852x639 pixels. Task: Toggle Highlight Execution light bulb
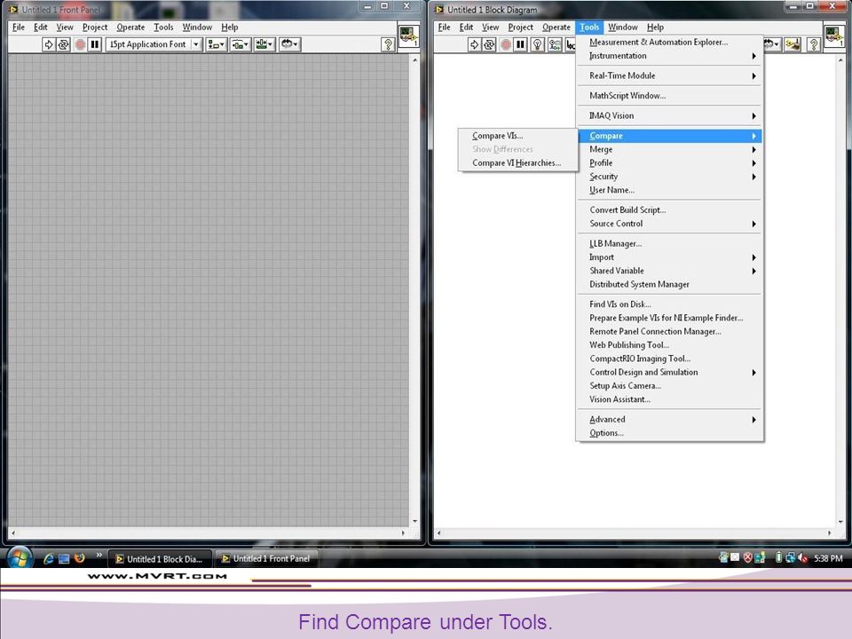(538, 44)
